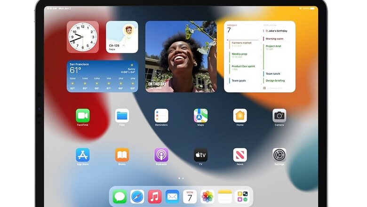
Task: Tap the Monday 7 date header
Action: coord(232,29)
